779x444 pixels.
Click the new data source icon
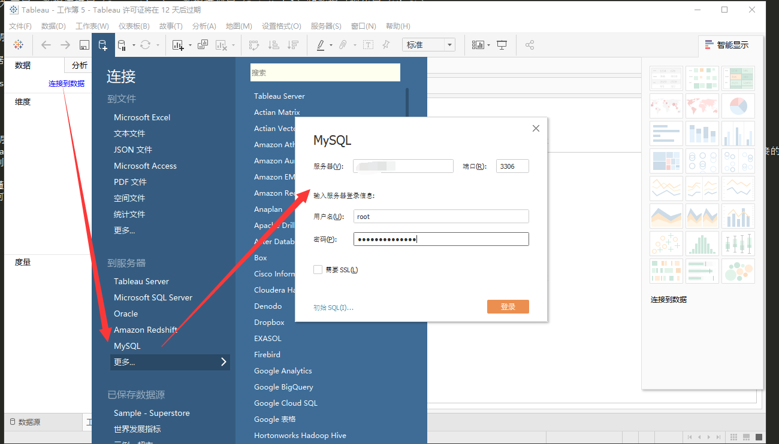(x=102, y=45)
